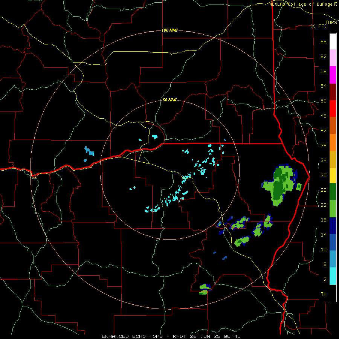
Task: Click the bright red legend swatch near 50
Action: [333, 108]
